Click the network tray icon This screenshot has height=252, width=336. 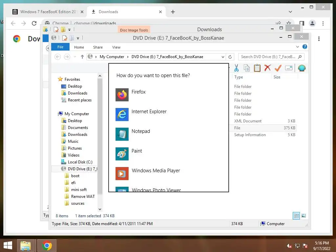coord(297,246)
